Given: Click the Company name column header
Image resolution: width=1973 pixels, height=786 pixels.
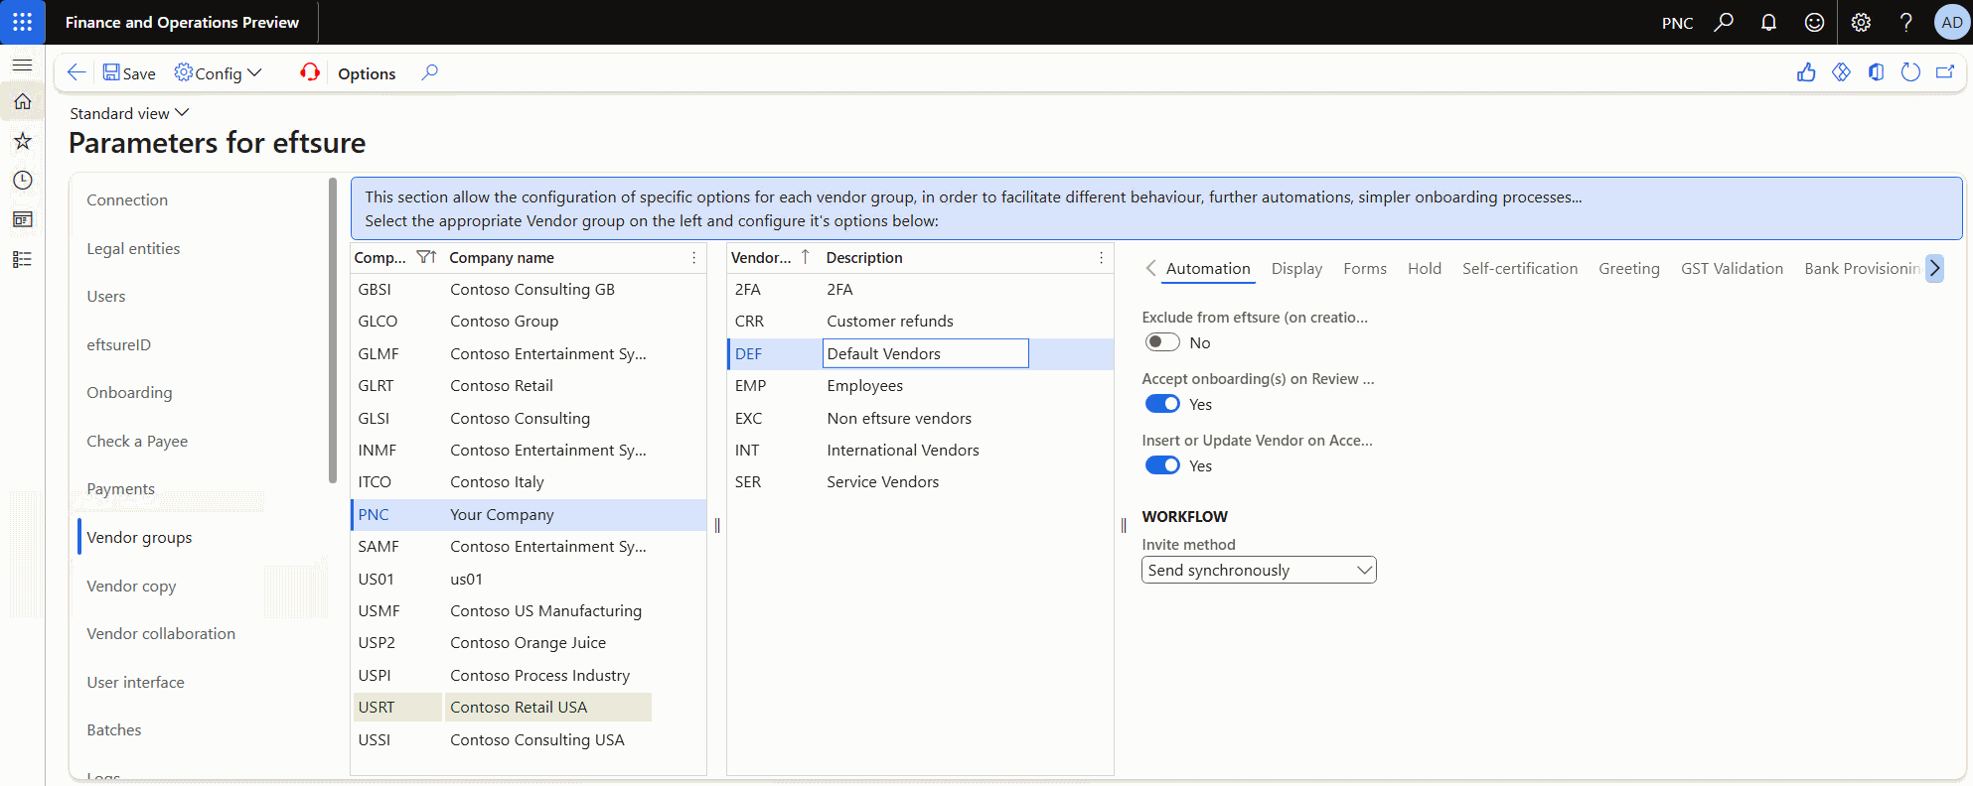Looking at the screenshot, I should pos(502,257).
